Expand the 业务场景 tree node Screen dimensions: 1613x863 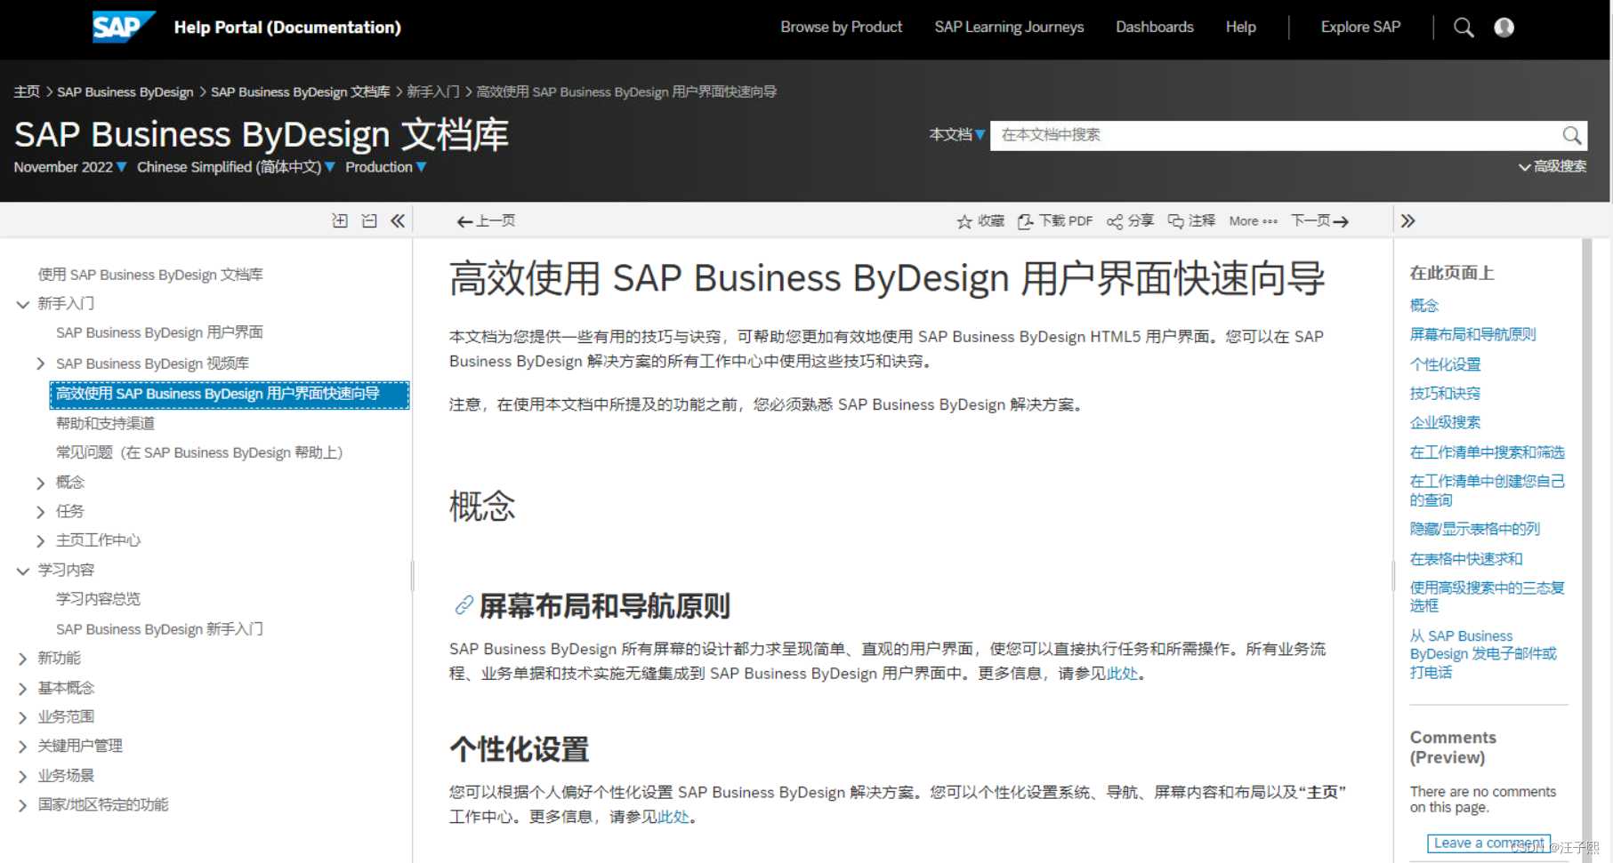23,776
